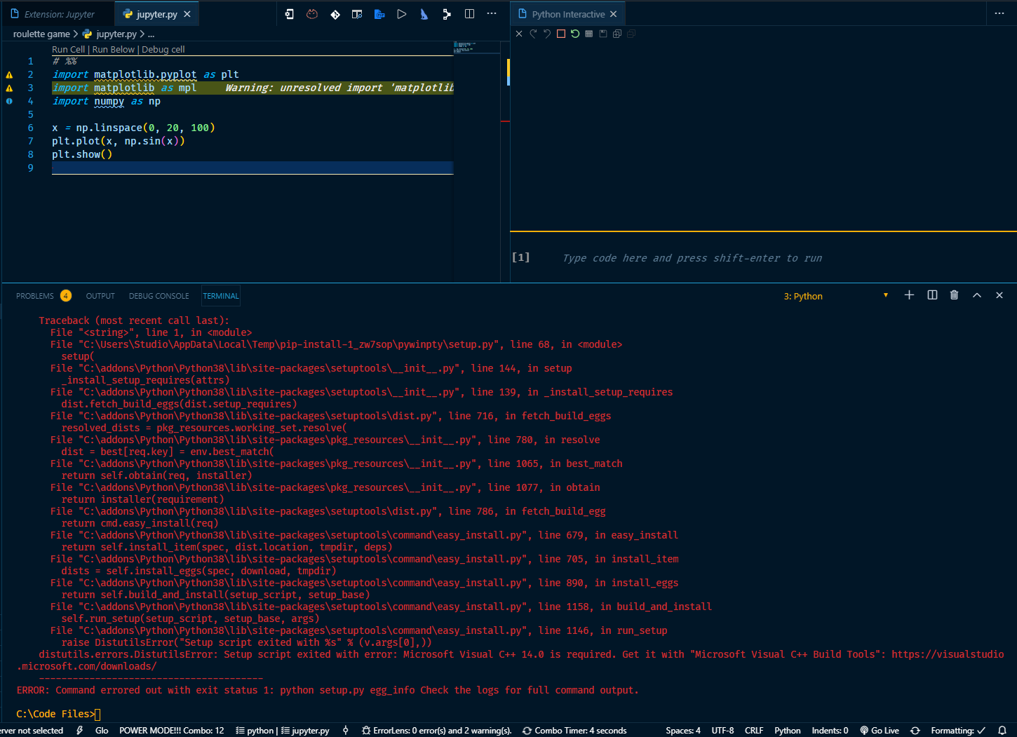Click the Combo Timer status bar item

point(574,730)
